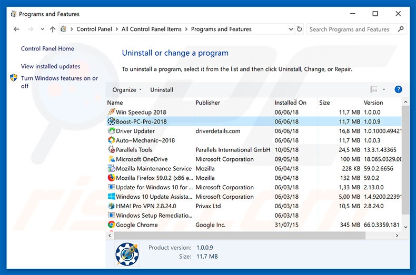The height and width of the screenshot is (275, 416).
Task: Open help with the blue question mark icon
Action: coord(398,89)
